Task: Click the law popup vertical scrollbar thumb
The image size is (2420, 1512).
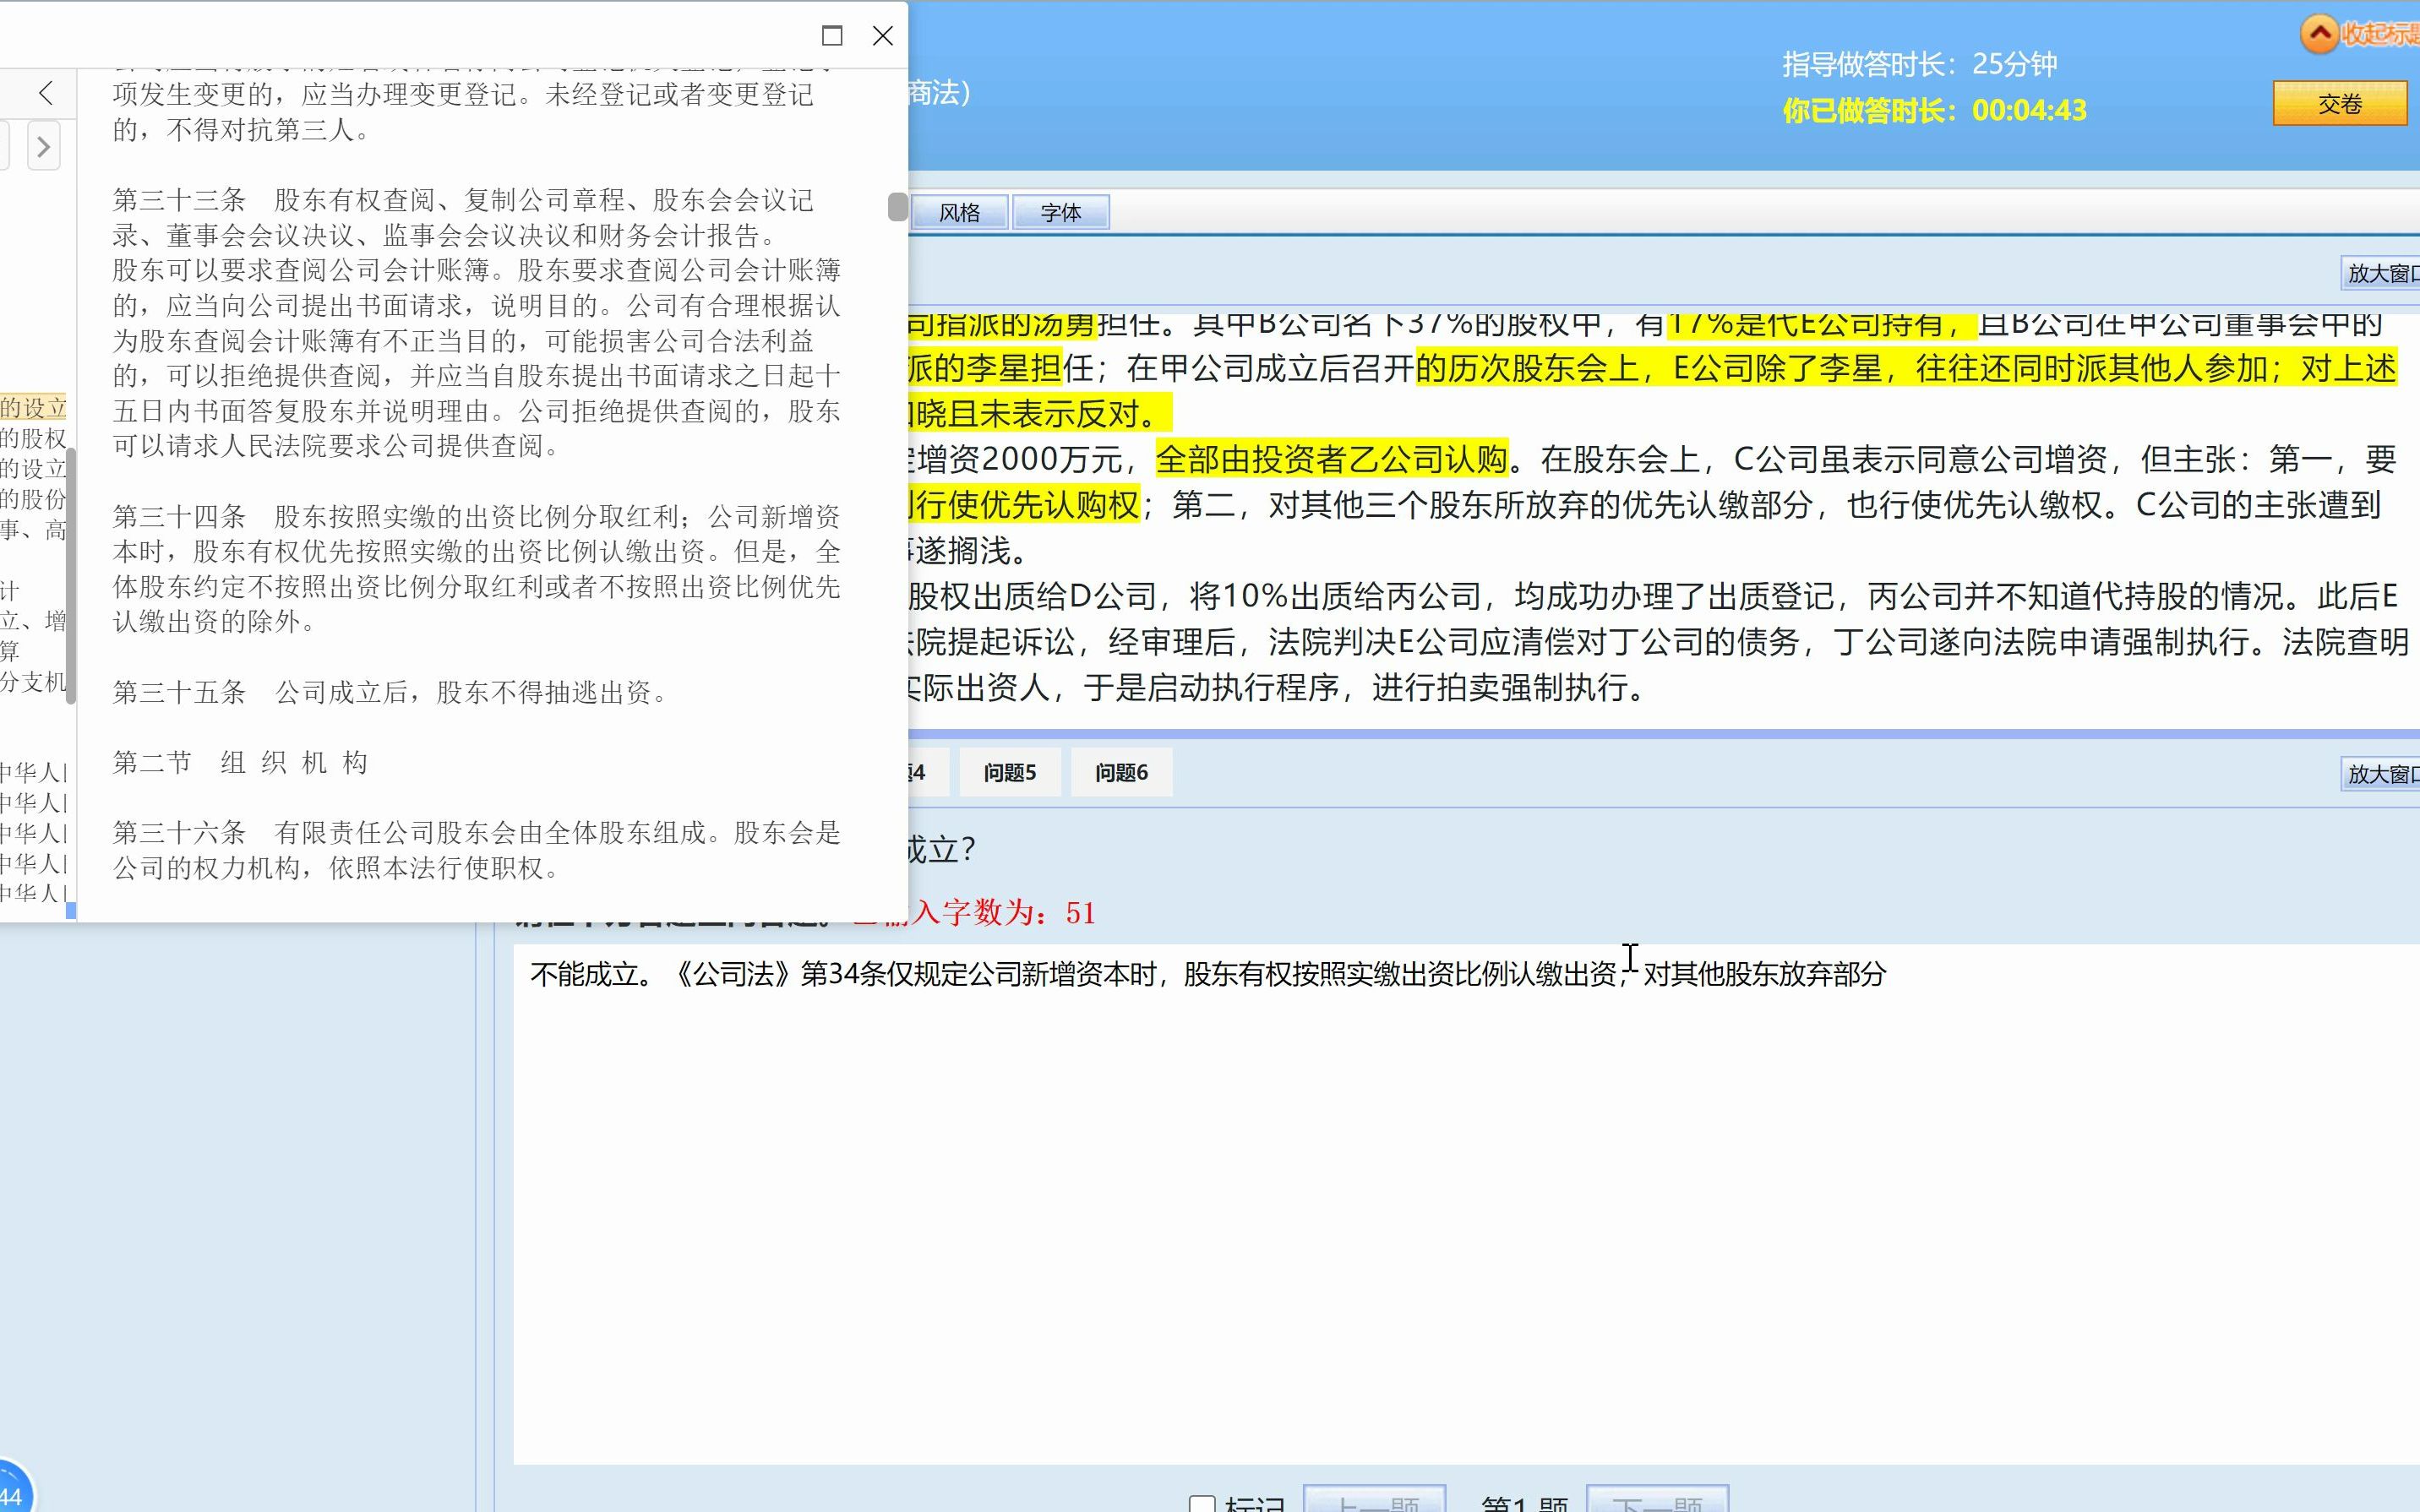Action: coord(897,206)
